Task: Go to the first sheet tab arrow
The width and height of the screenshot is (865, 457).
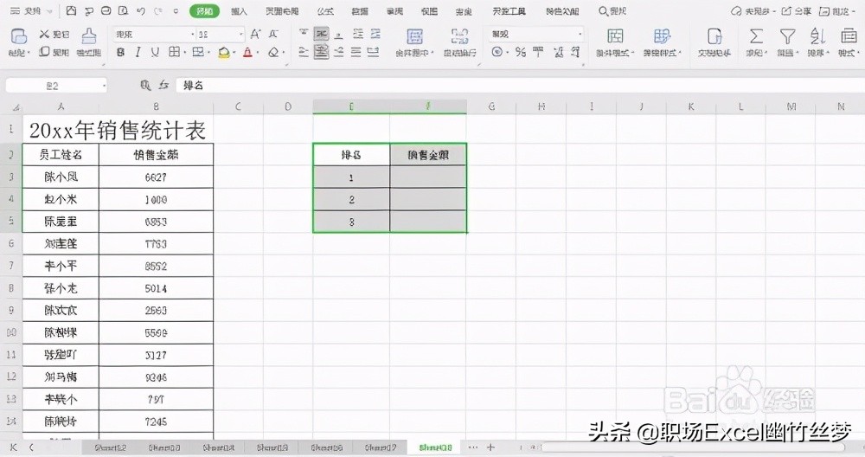Action: 14,447
